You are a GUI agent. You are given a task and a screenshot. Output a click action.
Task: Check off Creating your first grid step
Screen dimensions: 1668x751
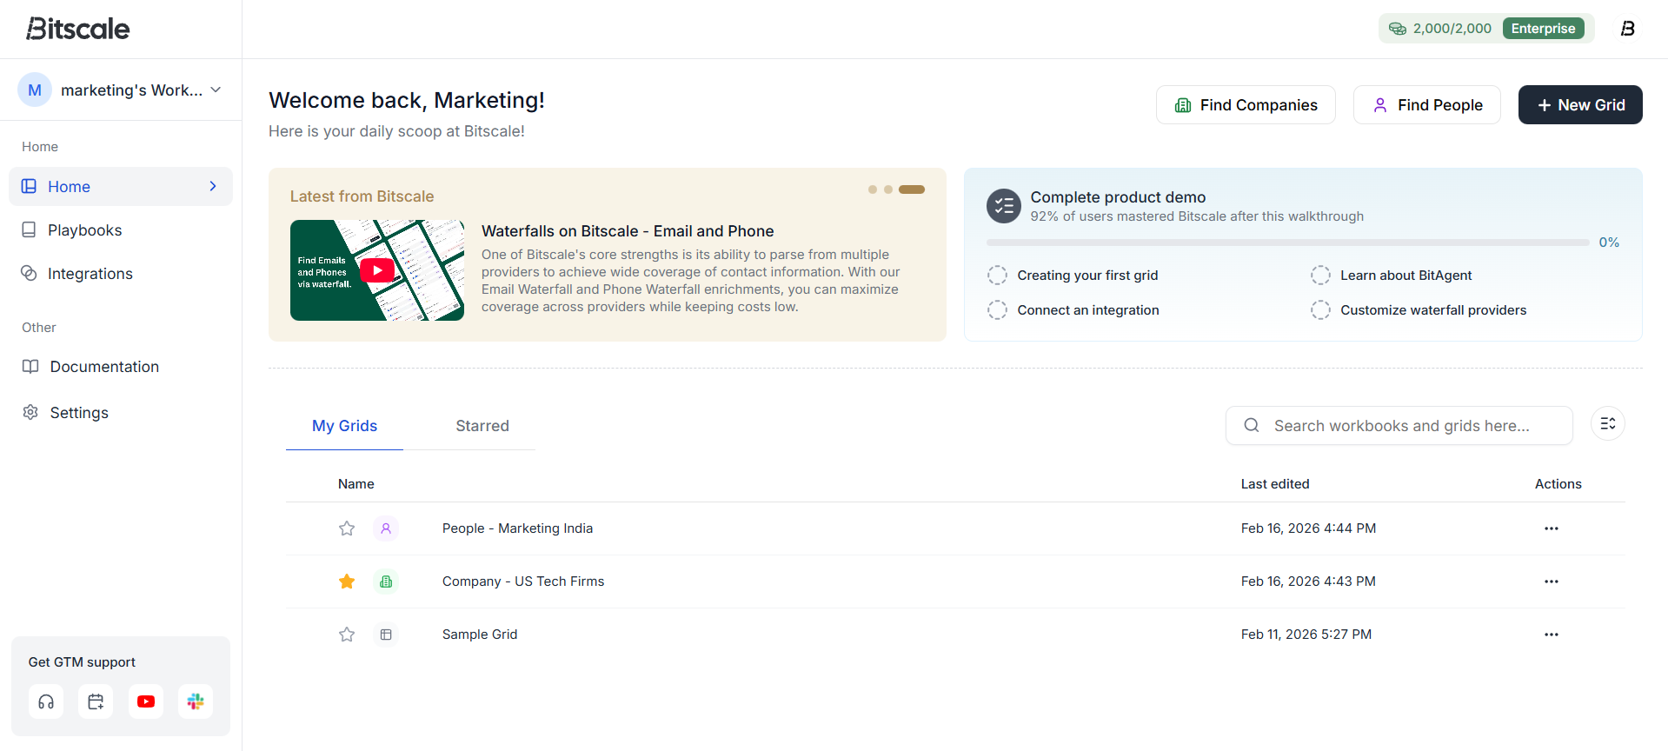click(x=997, y=276)
